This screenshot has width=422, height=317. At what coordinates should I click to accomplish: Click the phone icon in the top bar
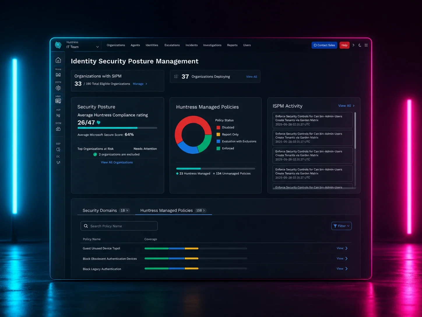coord(360,45)
